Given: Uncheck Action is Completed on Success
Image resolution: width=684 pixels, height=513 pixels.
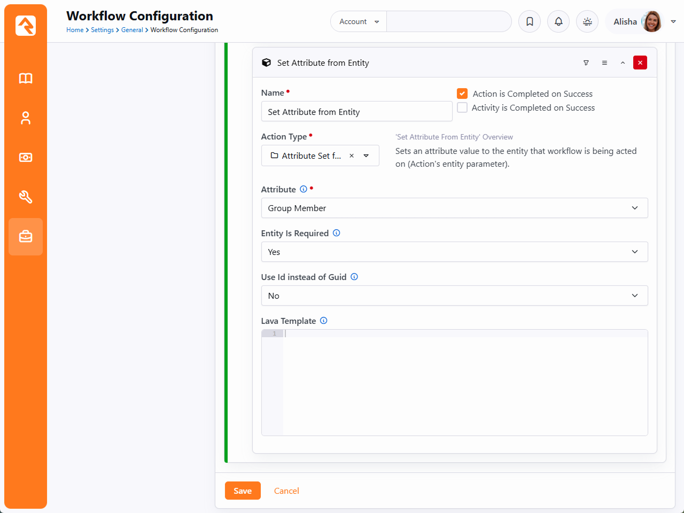Looking at the screenshot, I should [x=462, y=94].
